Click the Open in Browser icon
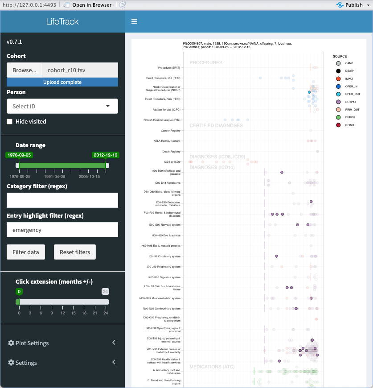This screenshot has height=388, width=373. 67,5
